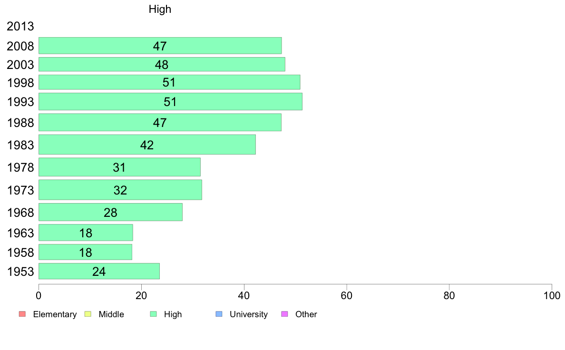Viewport: 565px width, 350px height.
Task: Select the 2003 bar showing 48
Action: pyautogui.click(x=162, y=65)
